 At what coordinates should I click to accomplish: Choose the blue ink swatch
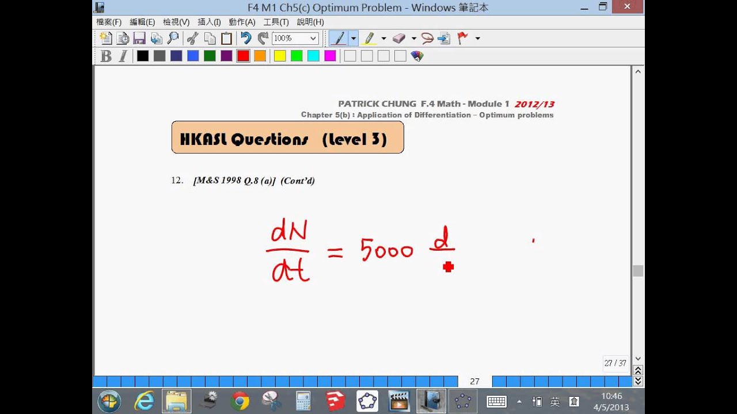click(193, 56)
